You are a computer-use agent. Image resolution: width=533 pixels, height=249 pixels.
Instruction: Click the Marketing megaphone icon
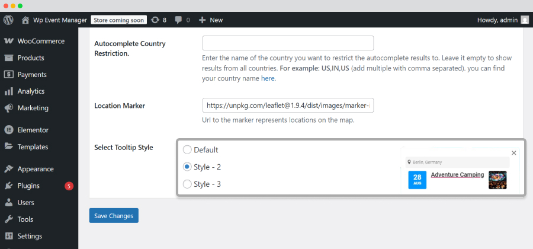(8, 108)
